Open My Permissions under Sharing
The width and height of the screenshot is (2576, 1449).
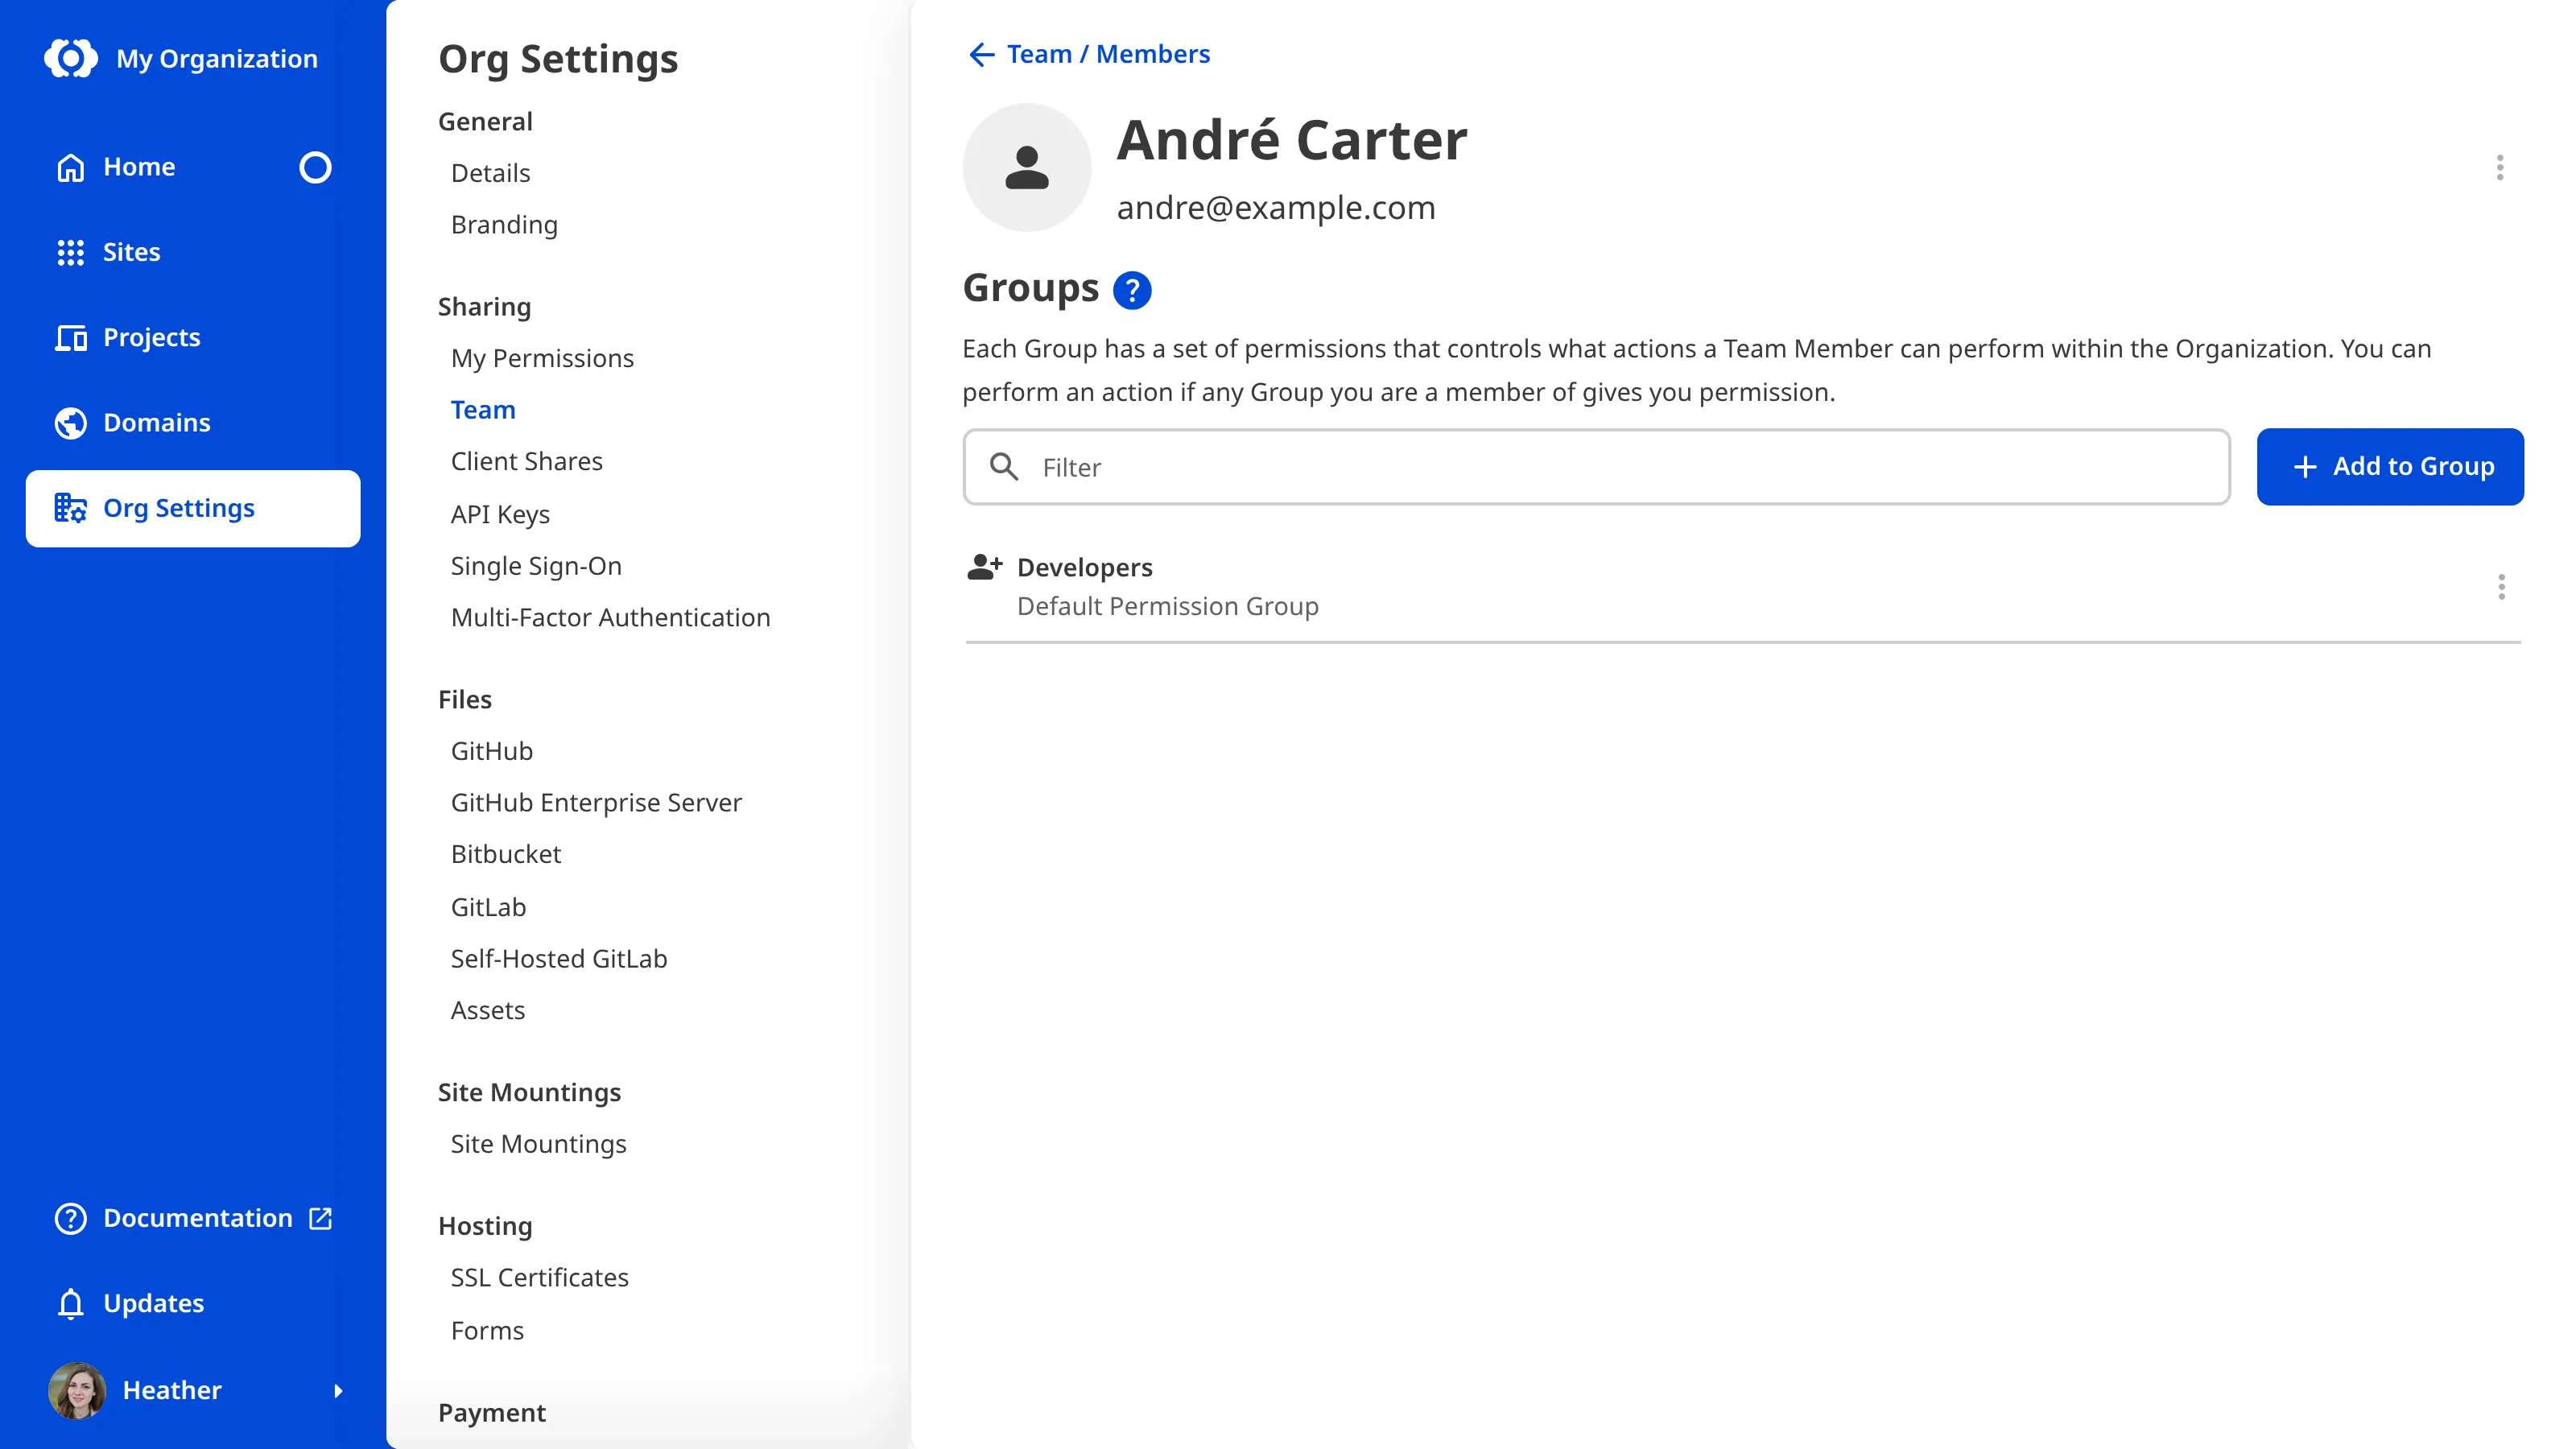[542, 358]
